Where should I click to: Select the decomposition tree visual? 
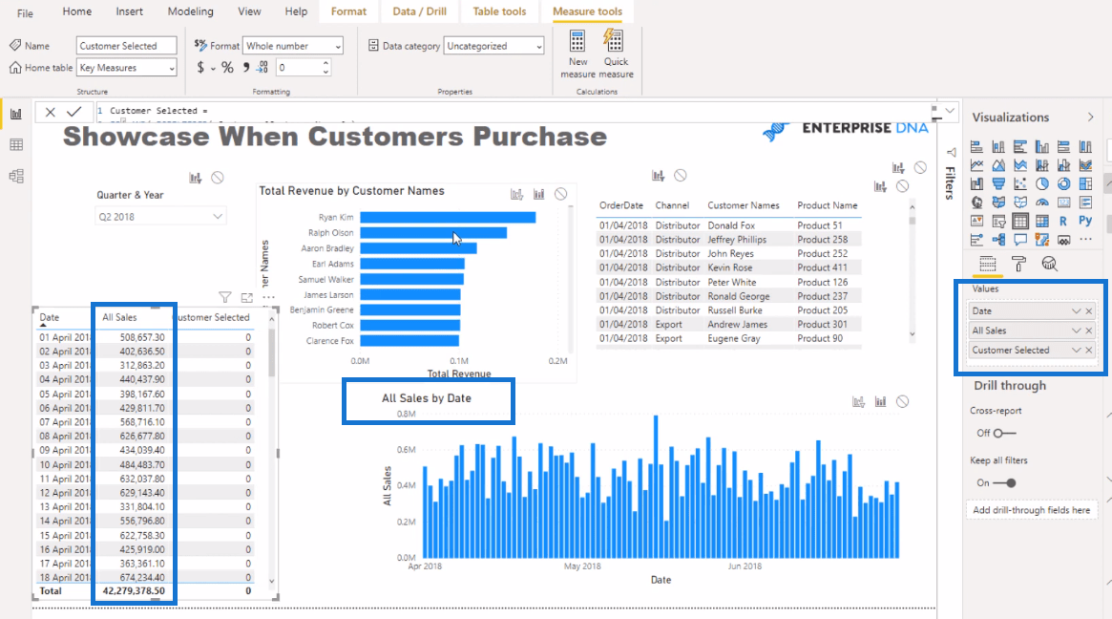coord(998,239)
